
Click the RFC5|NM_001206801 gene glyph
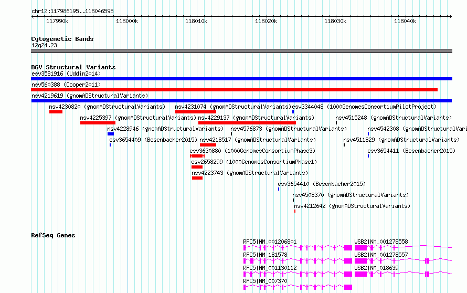coord(298,248)
